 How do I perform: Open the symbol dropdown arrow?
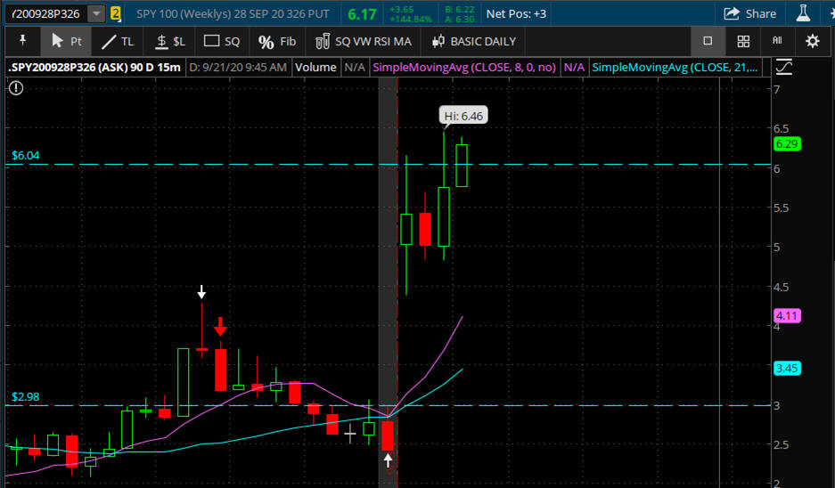click(96, 14)
